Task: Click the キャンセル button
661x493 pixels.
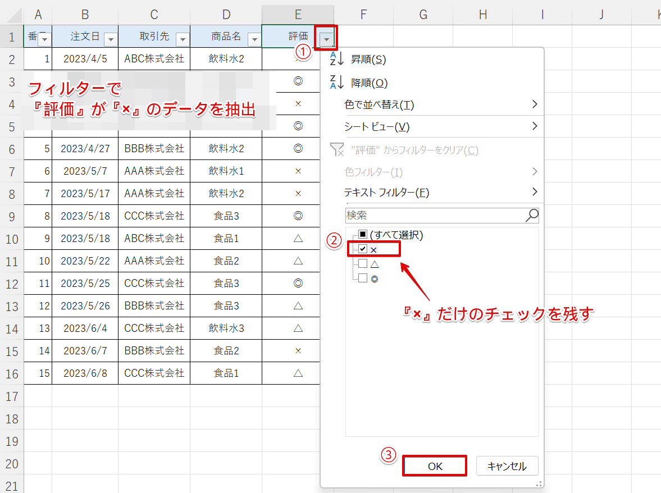Action: coord(507,466)
